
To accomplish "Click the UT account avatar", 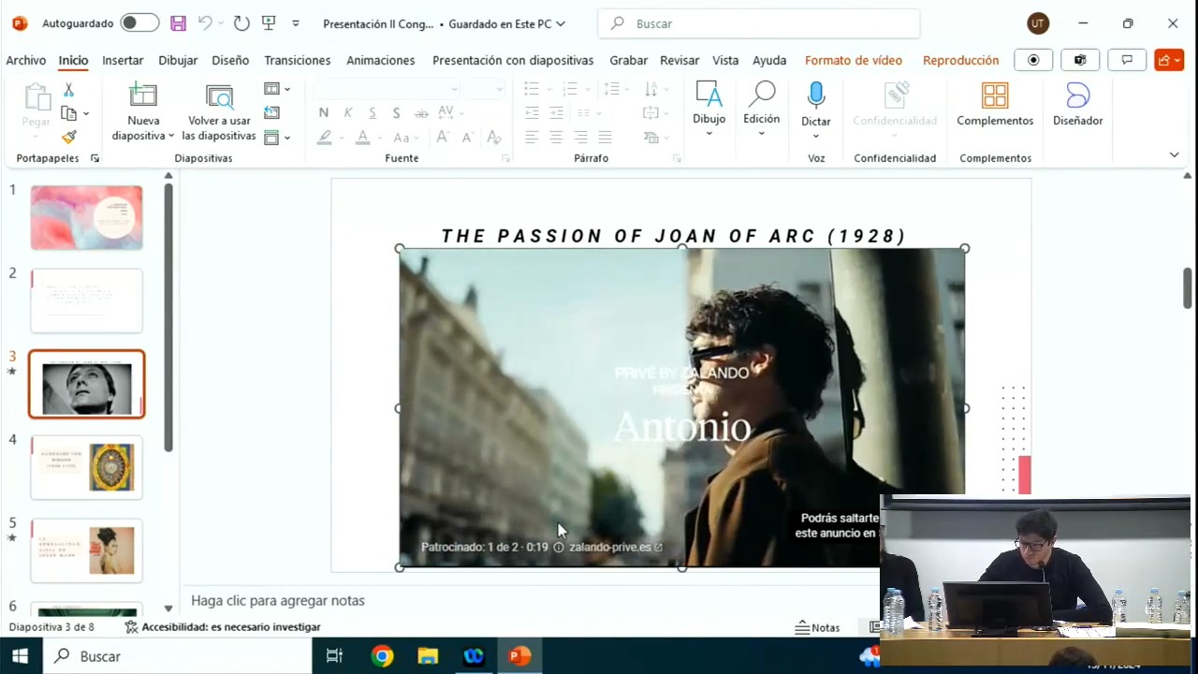I will pos(1037,23).
